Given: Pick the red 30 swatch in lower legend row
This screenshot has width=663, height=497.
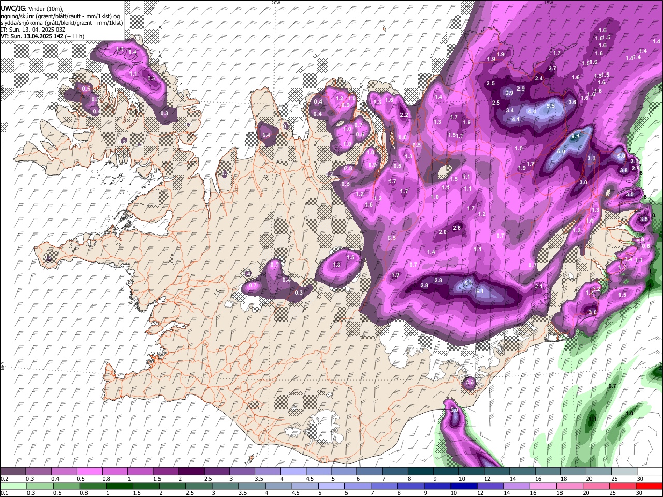Looking at the screenshot, I should point(649,486).
